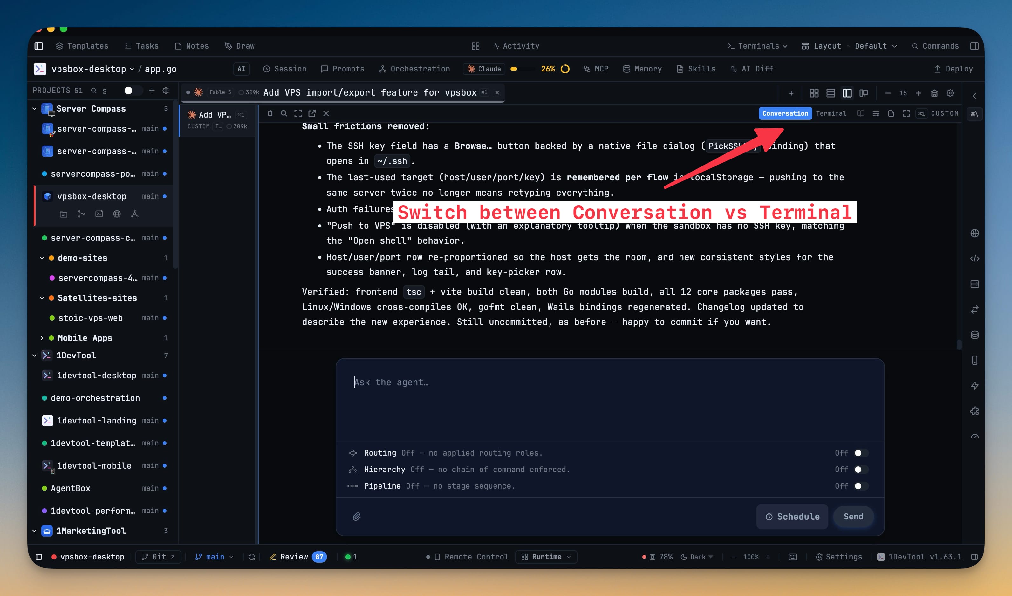Open the code brackets icon in right sidebar
Viewport: 1012px width, 596px height.
pyautogui.click(x=974, y=259)
